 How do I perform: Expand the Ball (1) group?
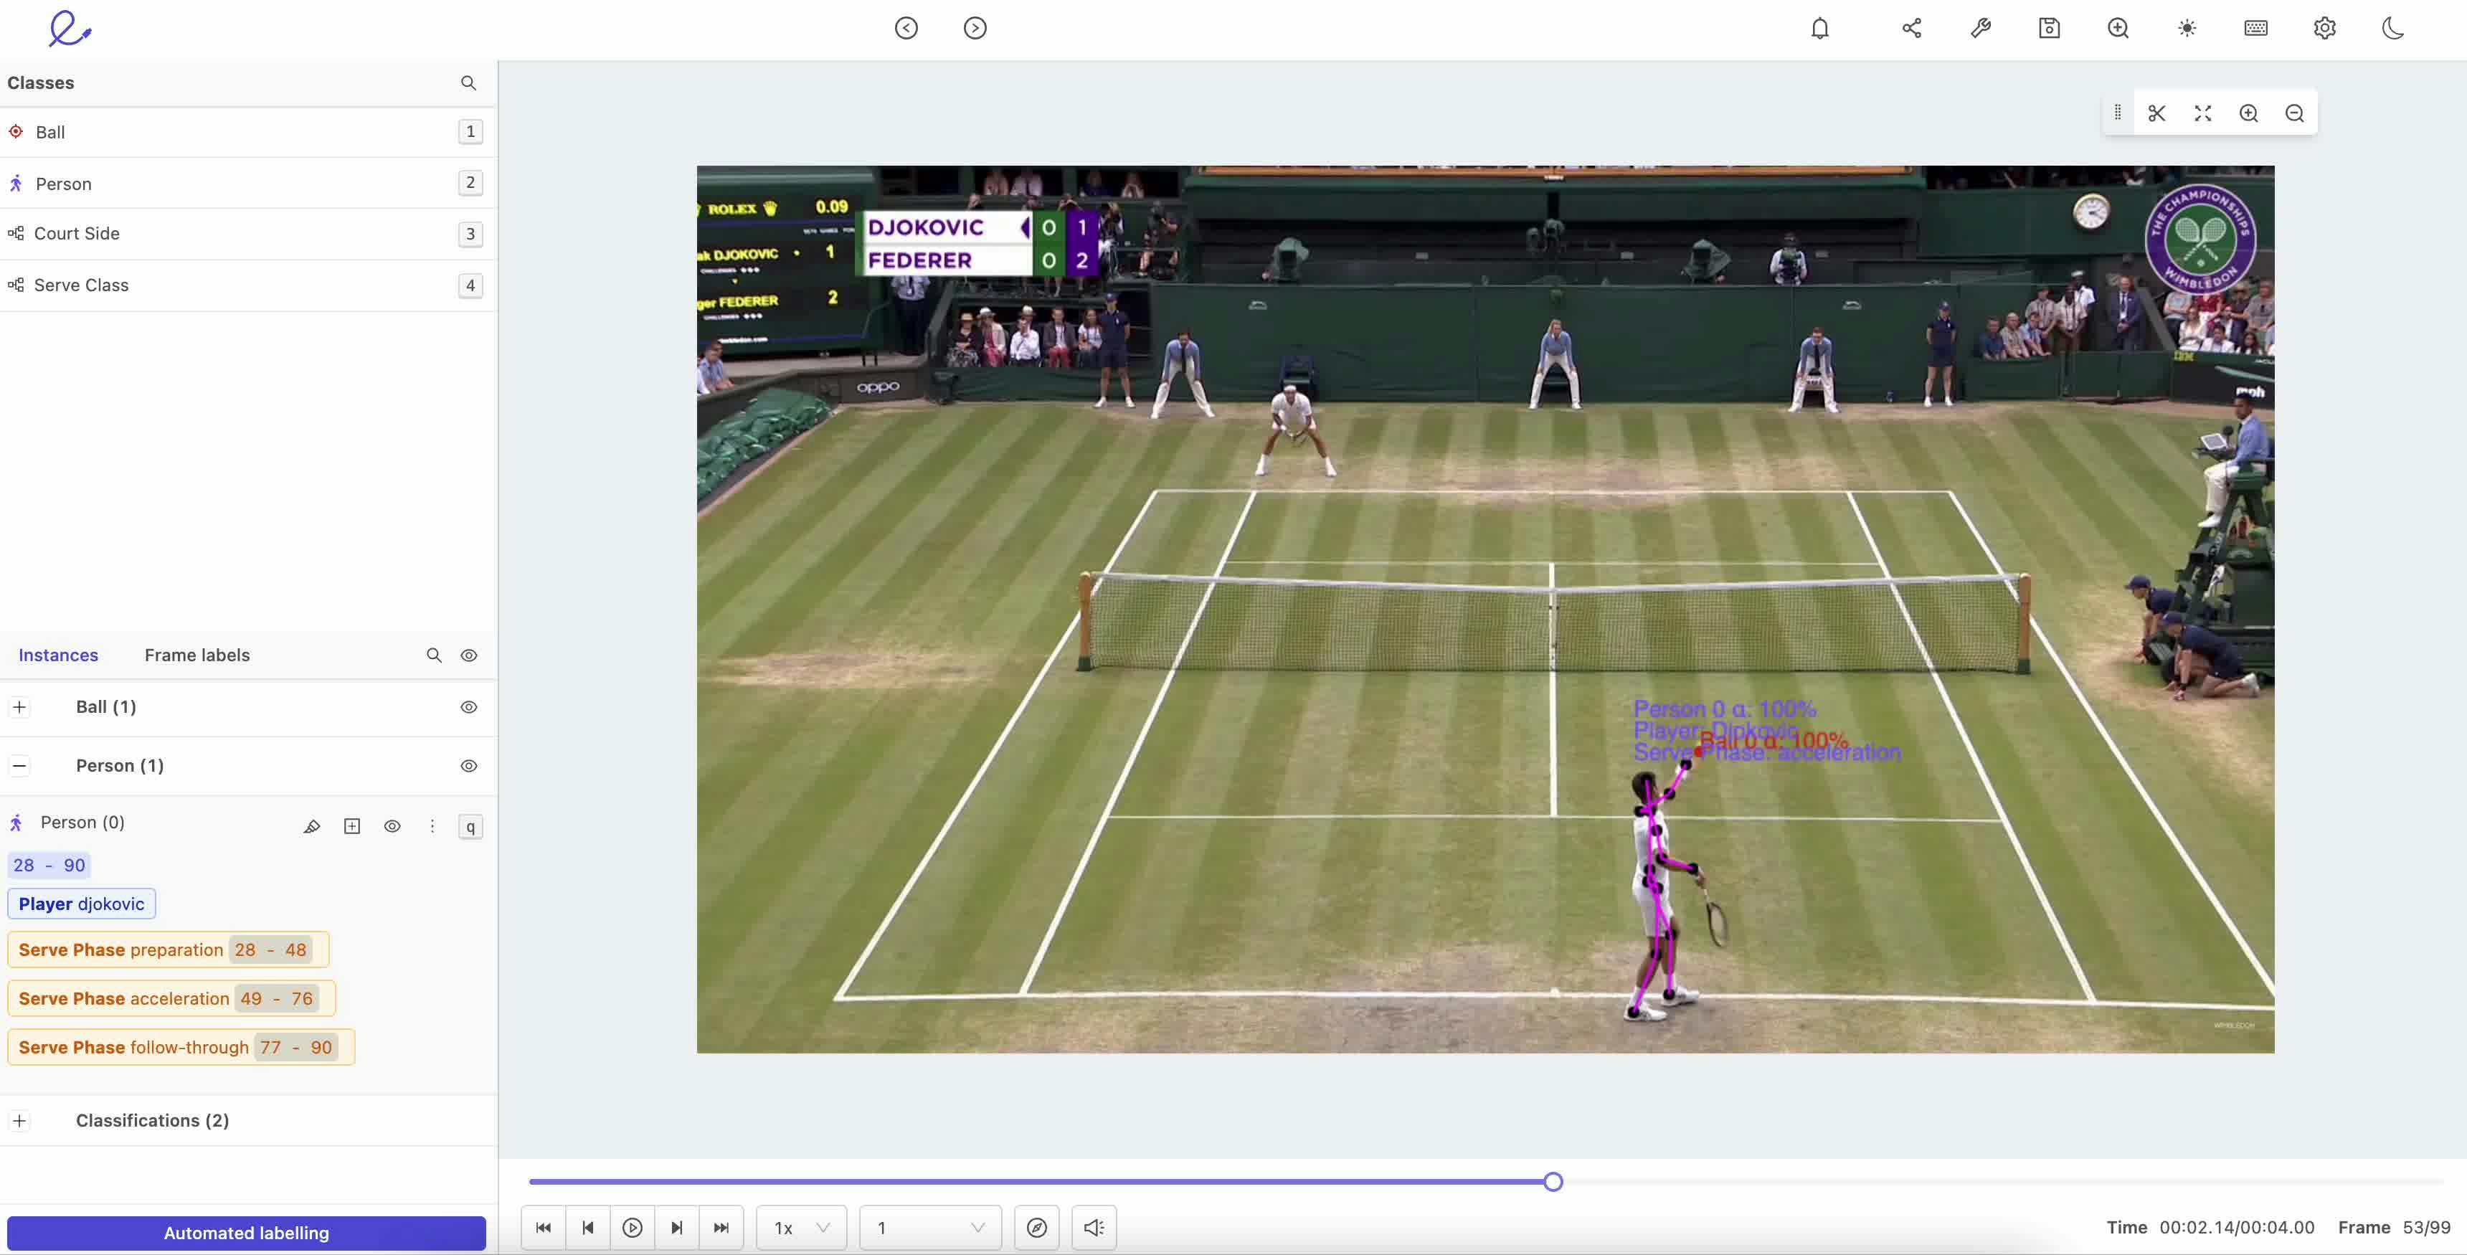point(19,707)
